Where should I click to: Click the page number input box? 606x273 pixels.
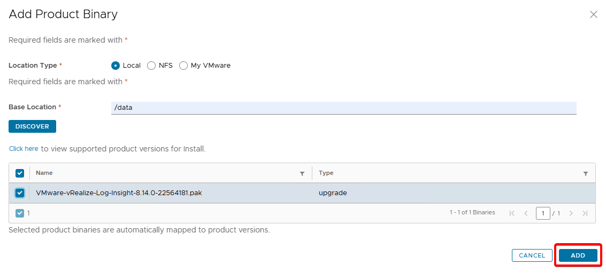coord(543,213)
